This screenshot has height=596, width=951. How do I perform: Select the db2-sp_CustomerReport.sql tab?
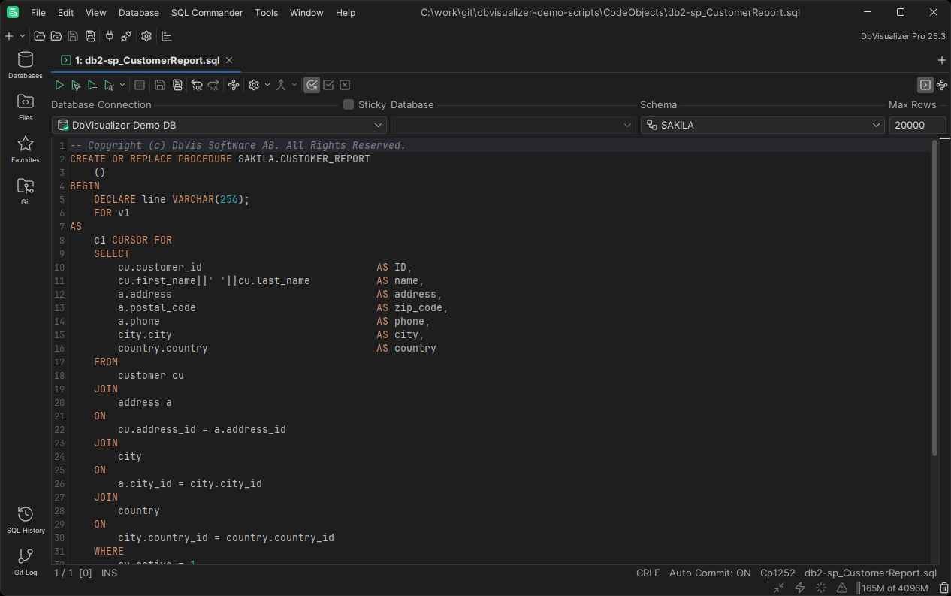pos(146,60)
